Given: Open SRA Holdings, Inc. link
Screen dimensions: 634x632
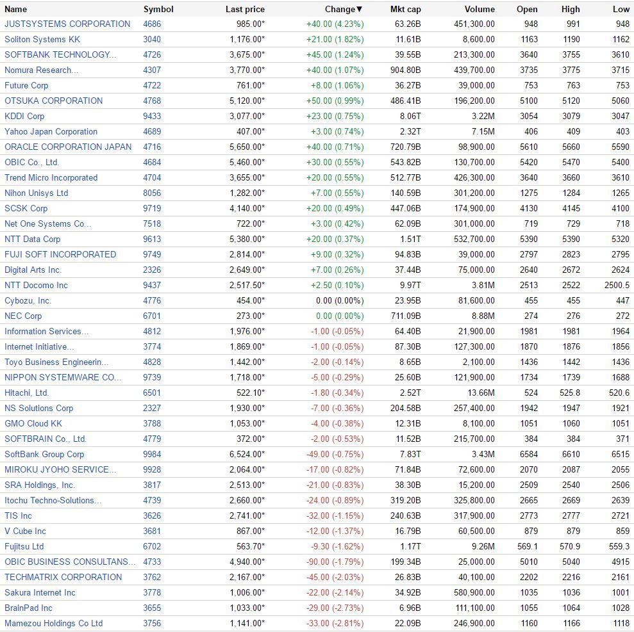Looking at the screenshot, I should pos(40,485).
